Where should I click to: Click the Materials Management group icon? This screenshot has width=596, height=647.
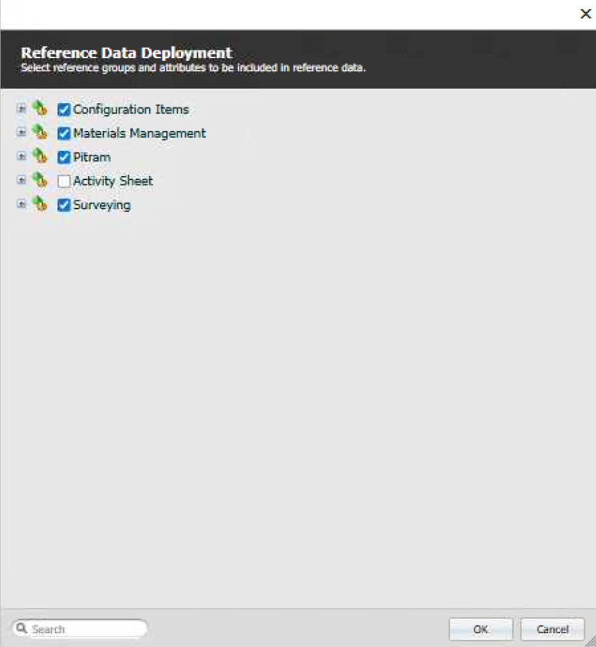[x=39, y=133]
